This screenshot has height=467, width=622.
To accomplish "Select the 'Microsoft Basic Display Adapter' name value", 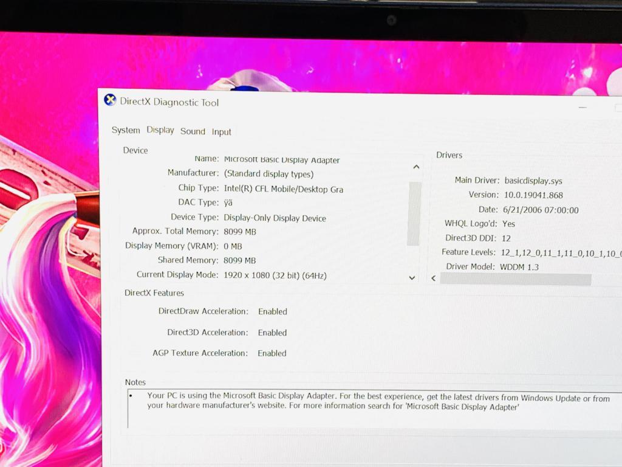I will pyautogui.click(x=282, y=160).
